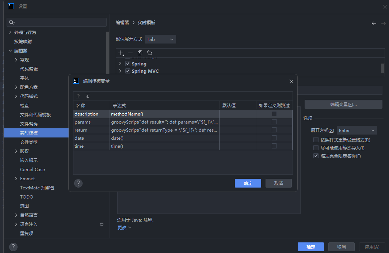
Task: Toggle skip-if-defined for description row
Action: pos(274,114)
